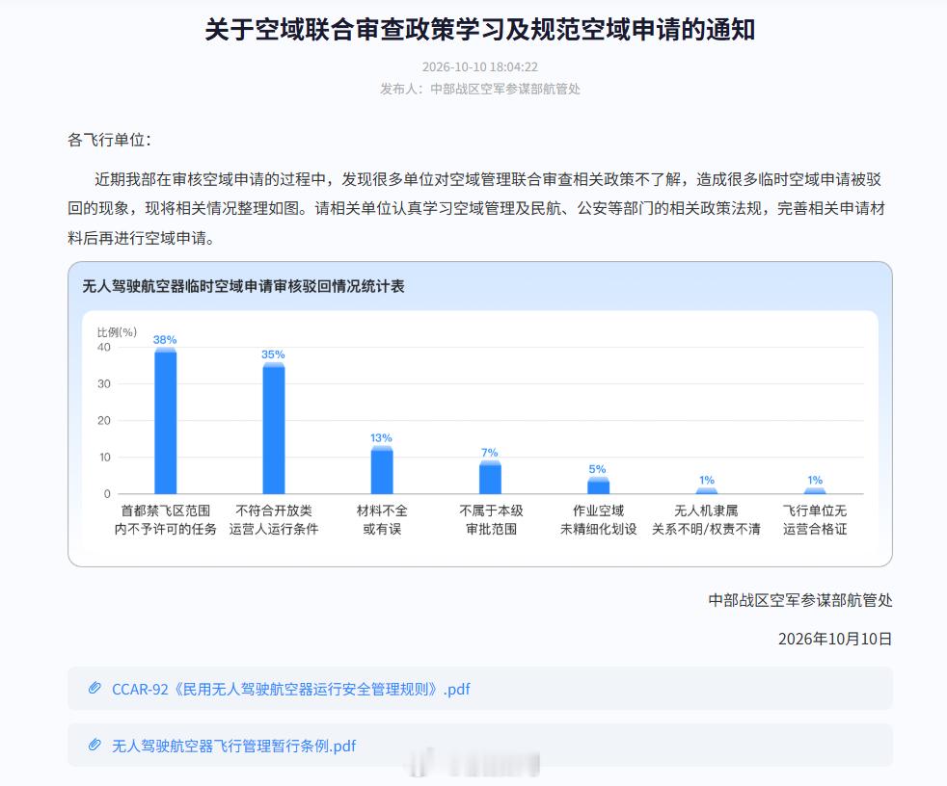Click the 7% bar for 不属于本级审批范围
This screenshot has height=786, width=947.
491,477
